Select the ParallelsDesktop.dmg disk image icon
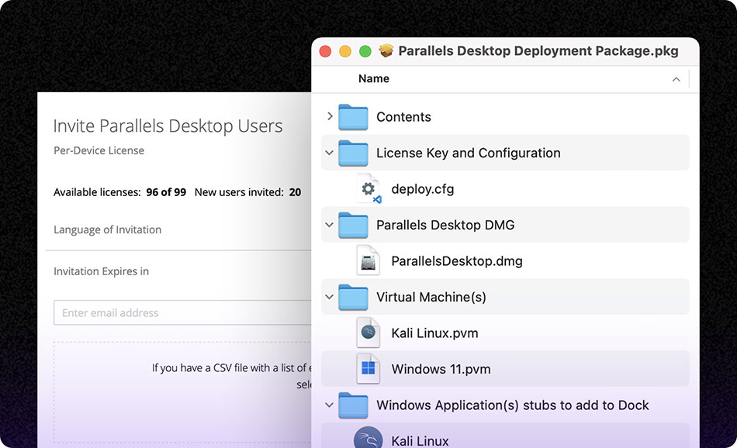737x448 pixels. tap(367, 260)
